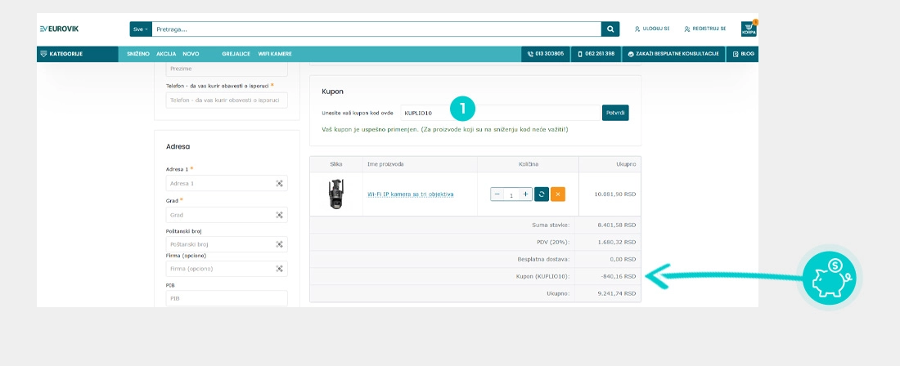Screen dimensions: 900x366
Task: Click Zakaži besplatne konsultacije button
Action: tap(673, 54)
